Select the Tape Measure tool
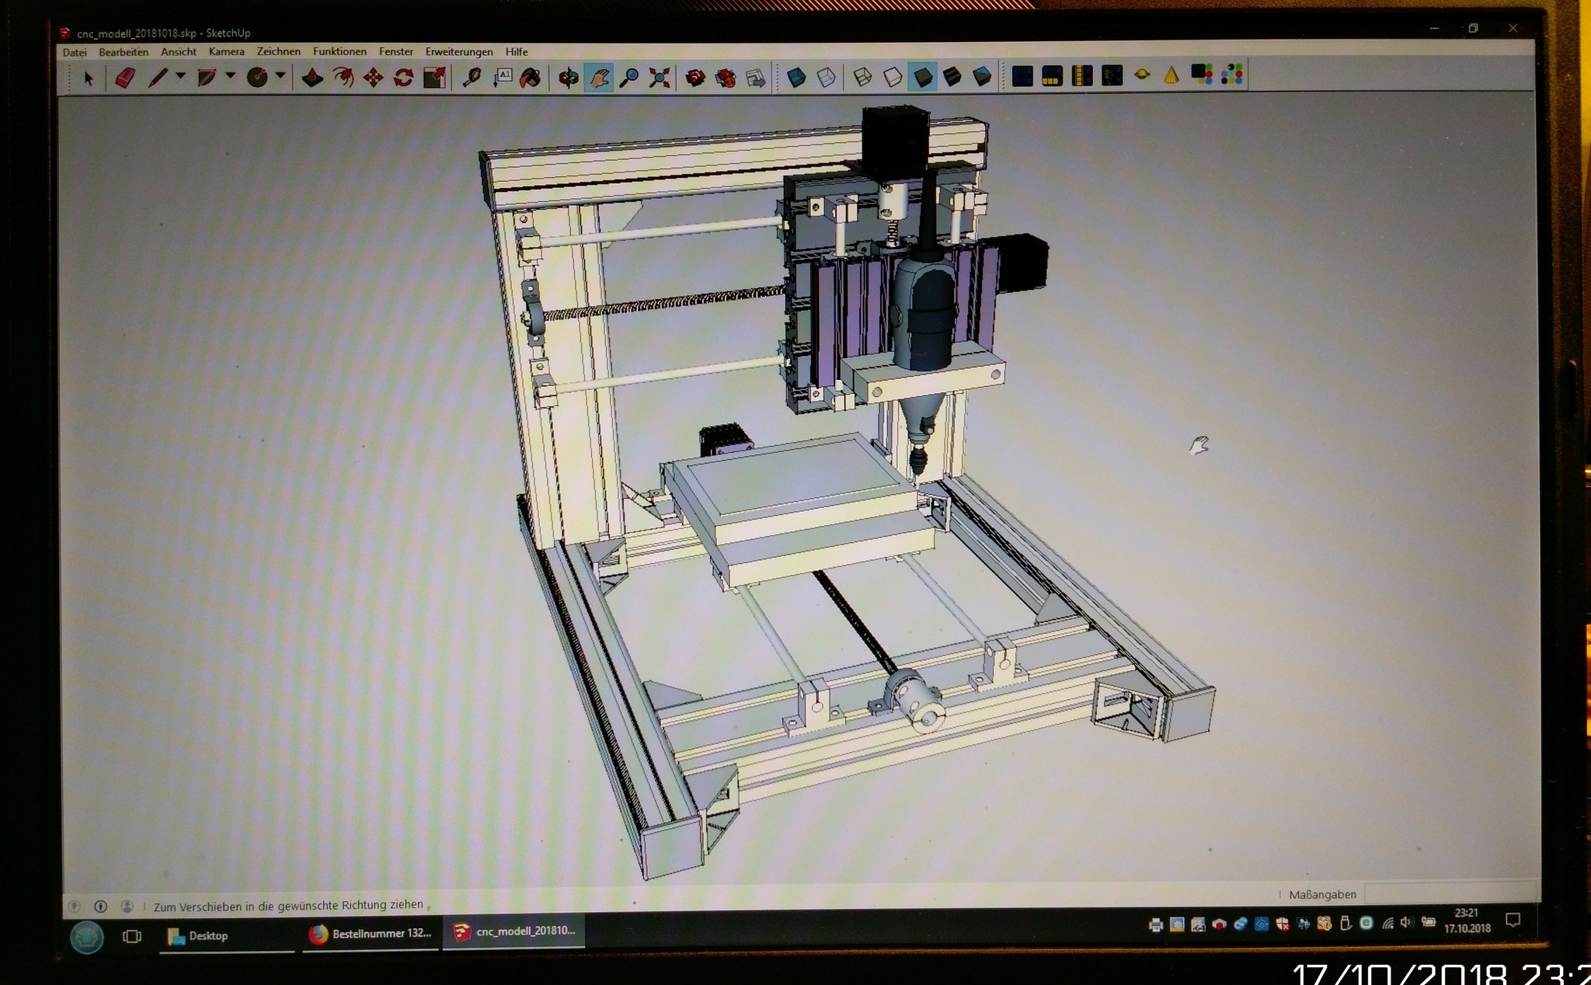The image size is (1591, 985). pyautogui.click(x=471, y=77)
